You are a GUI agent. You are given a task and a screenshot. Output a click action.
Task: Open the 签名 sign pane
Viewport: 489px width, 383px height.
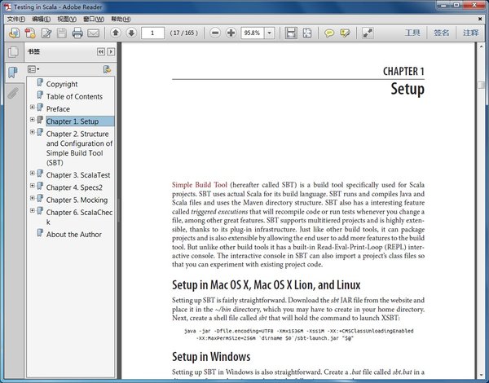pos(441,33)
